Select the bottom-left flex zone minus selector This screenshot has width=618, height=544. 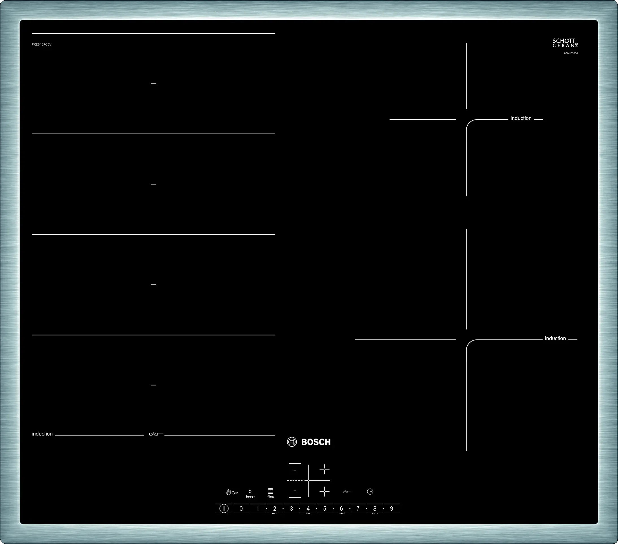[x=295, y=491]
